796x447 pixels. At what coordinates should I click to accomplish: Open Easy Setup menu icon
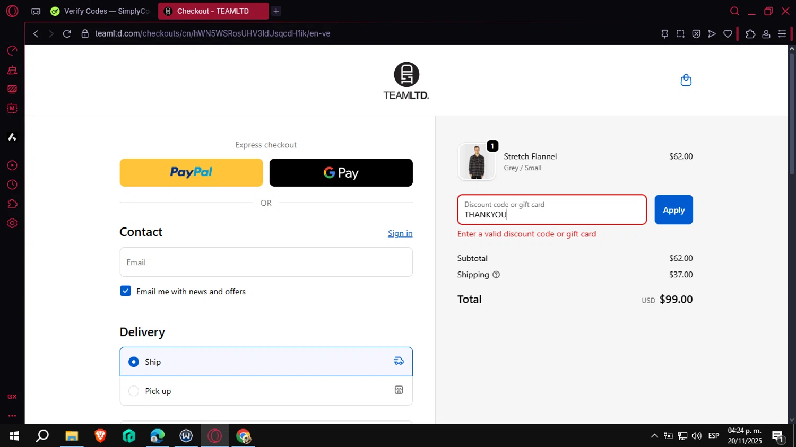[x=782, y=33]
